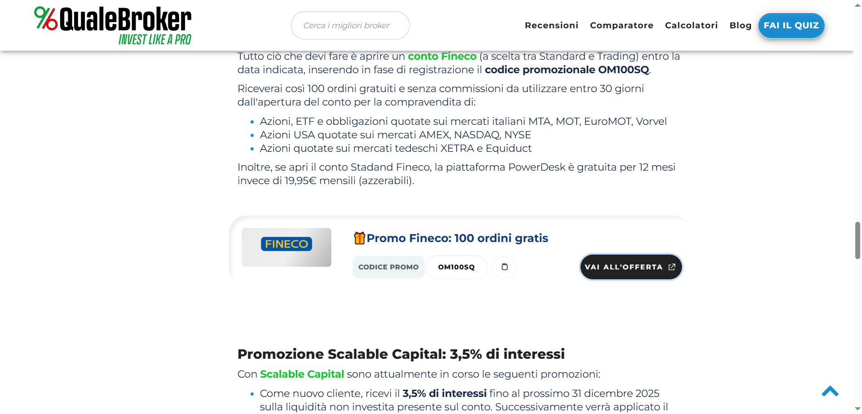Click the VAI ALL'OFFERTA button
The image size is (862, 414).
[631, 267]
